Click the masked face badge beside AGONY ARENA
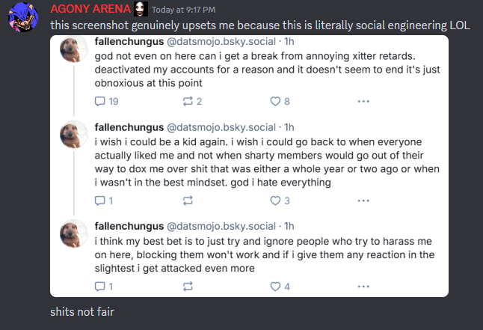 (x=141, y=9)
